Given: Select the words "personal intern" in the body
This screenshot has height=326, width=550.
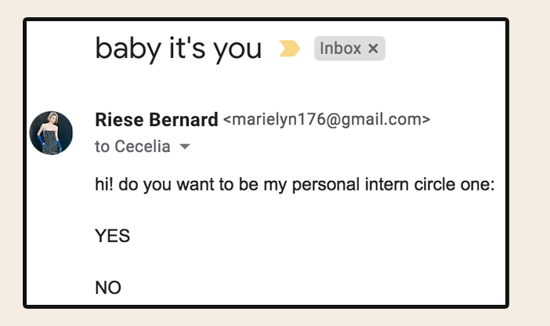Looking at the screenshot, I should click(x=350, y=185).
